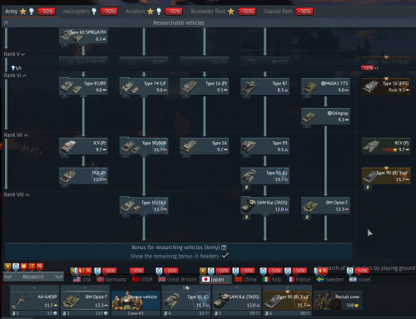The width and height of the screenshot is (416, 319).
Task: Click the collapsed Type 75 MLRS card
Action: (x=386, y=61)
